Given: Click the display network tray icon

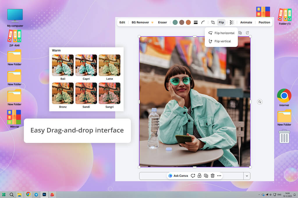Looking at the screenshot, I should coord(275,195).
